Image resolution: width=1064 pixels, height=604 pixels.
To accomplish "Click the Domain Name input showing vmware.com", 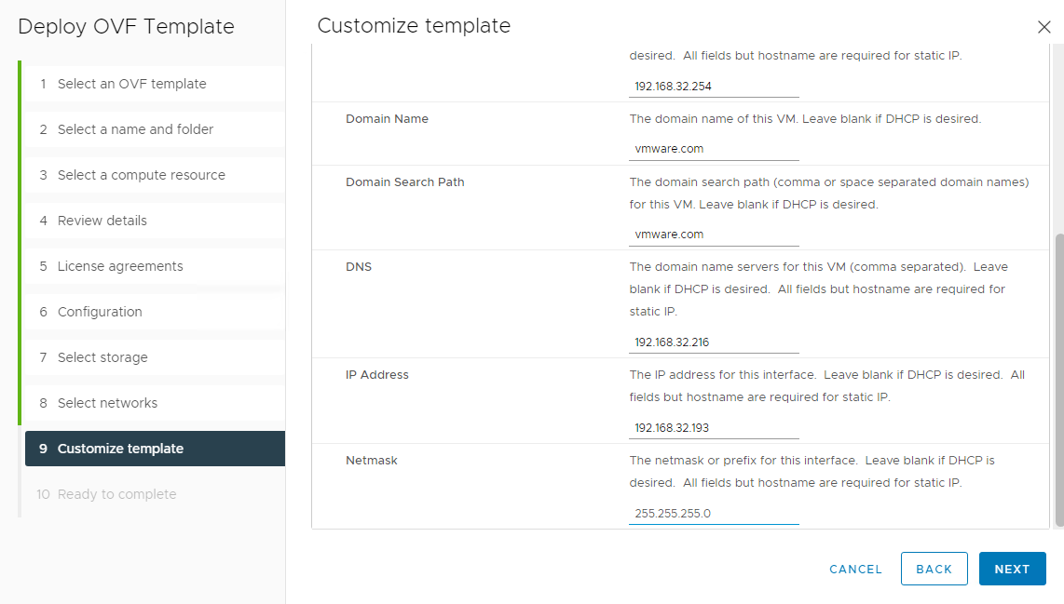I will (714, 148).
